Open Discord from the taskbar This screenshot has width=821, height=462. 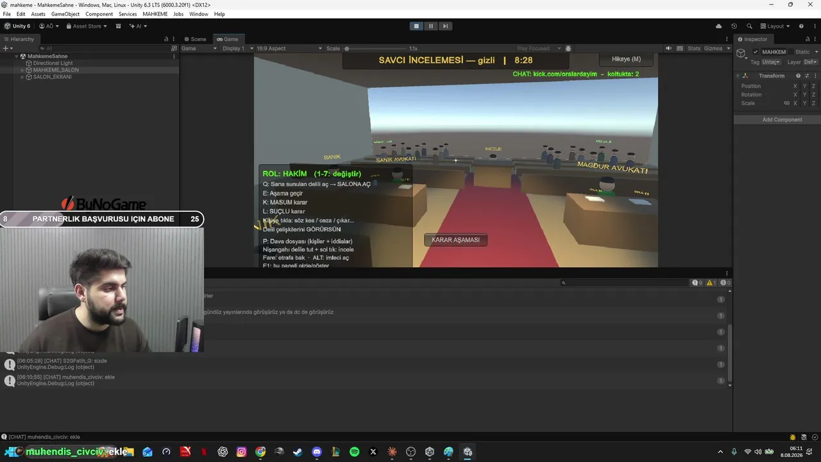pos(316,452)
